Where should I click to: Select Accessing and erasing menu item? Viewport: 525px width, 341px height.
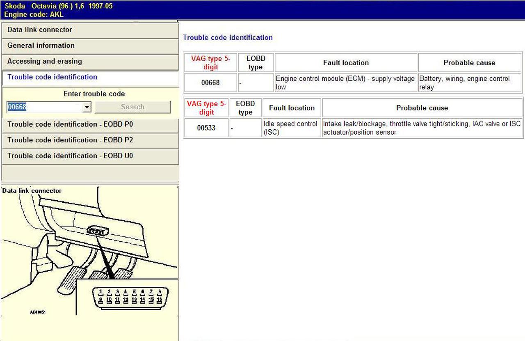click(x=90, y=62)
